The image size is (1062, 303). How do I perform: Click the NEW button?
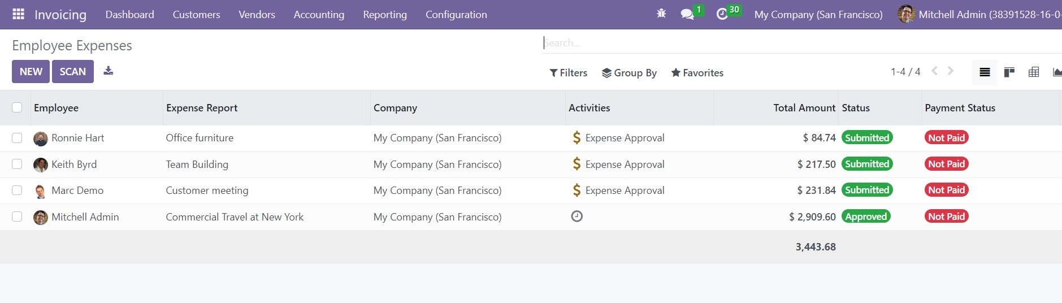(x=31, y=72)
